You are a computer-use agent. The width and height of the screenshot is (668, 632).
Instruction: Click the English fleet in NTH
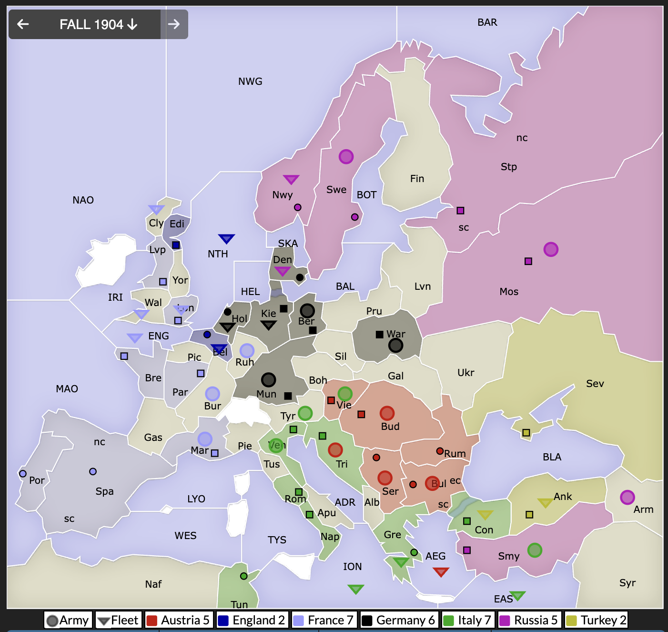click(226, 238)
